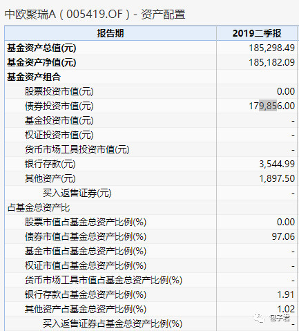The width and height of the screenshot is (299, 331).
Task: Select the 基金资产总值(元) row label
Action: 41,48
